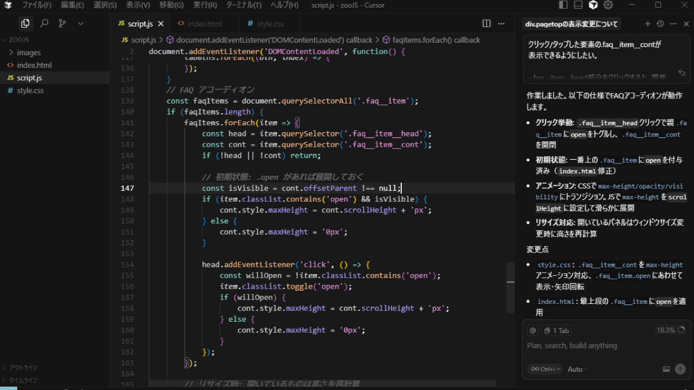Image resolution: width=694 pixels, height=390 pixels.
Task: Send the chat message arrow button
Action: 680,369
